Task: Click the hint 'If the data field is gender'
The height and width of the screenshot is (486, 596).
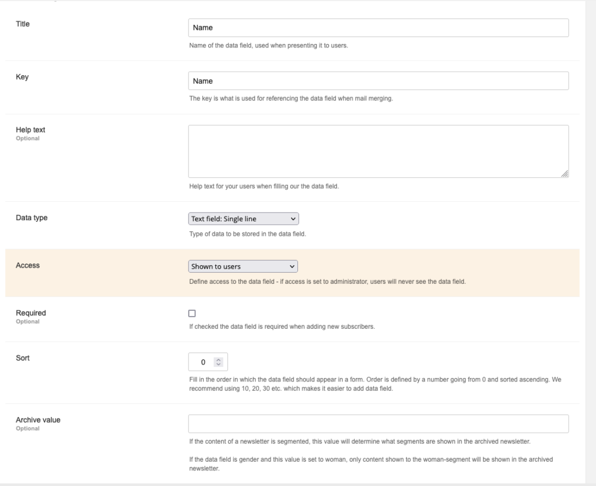Action: pos(371,464)
